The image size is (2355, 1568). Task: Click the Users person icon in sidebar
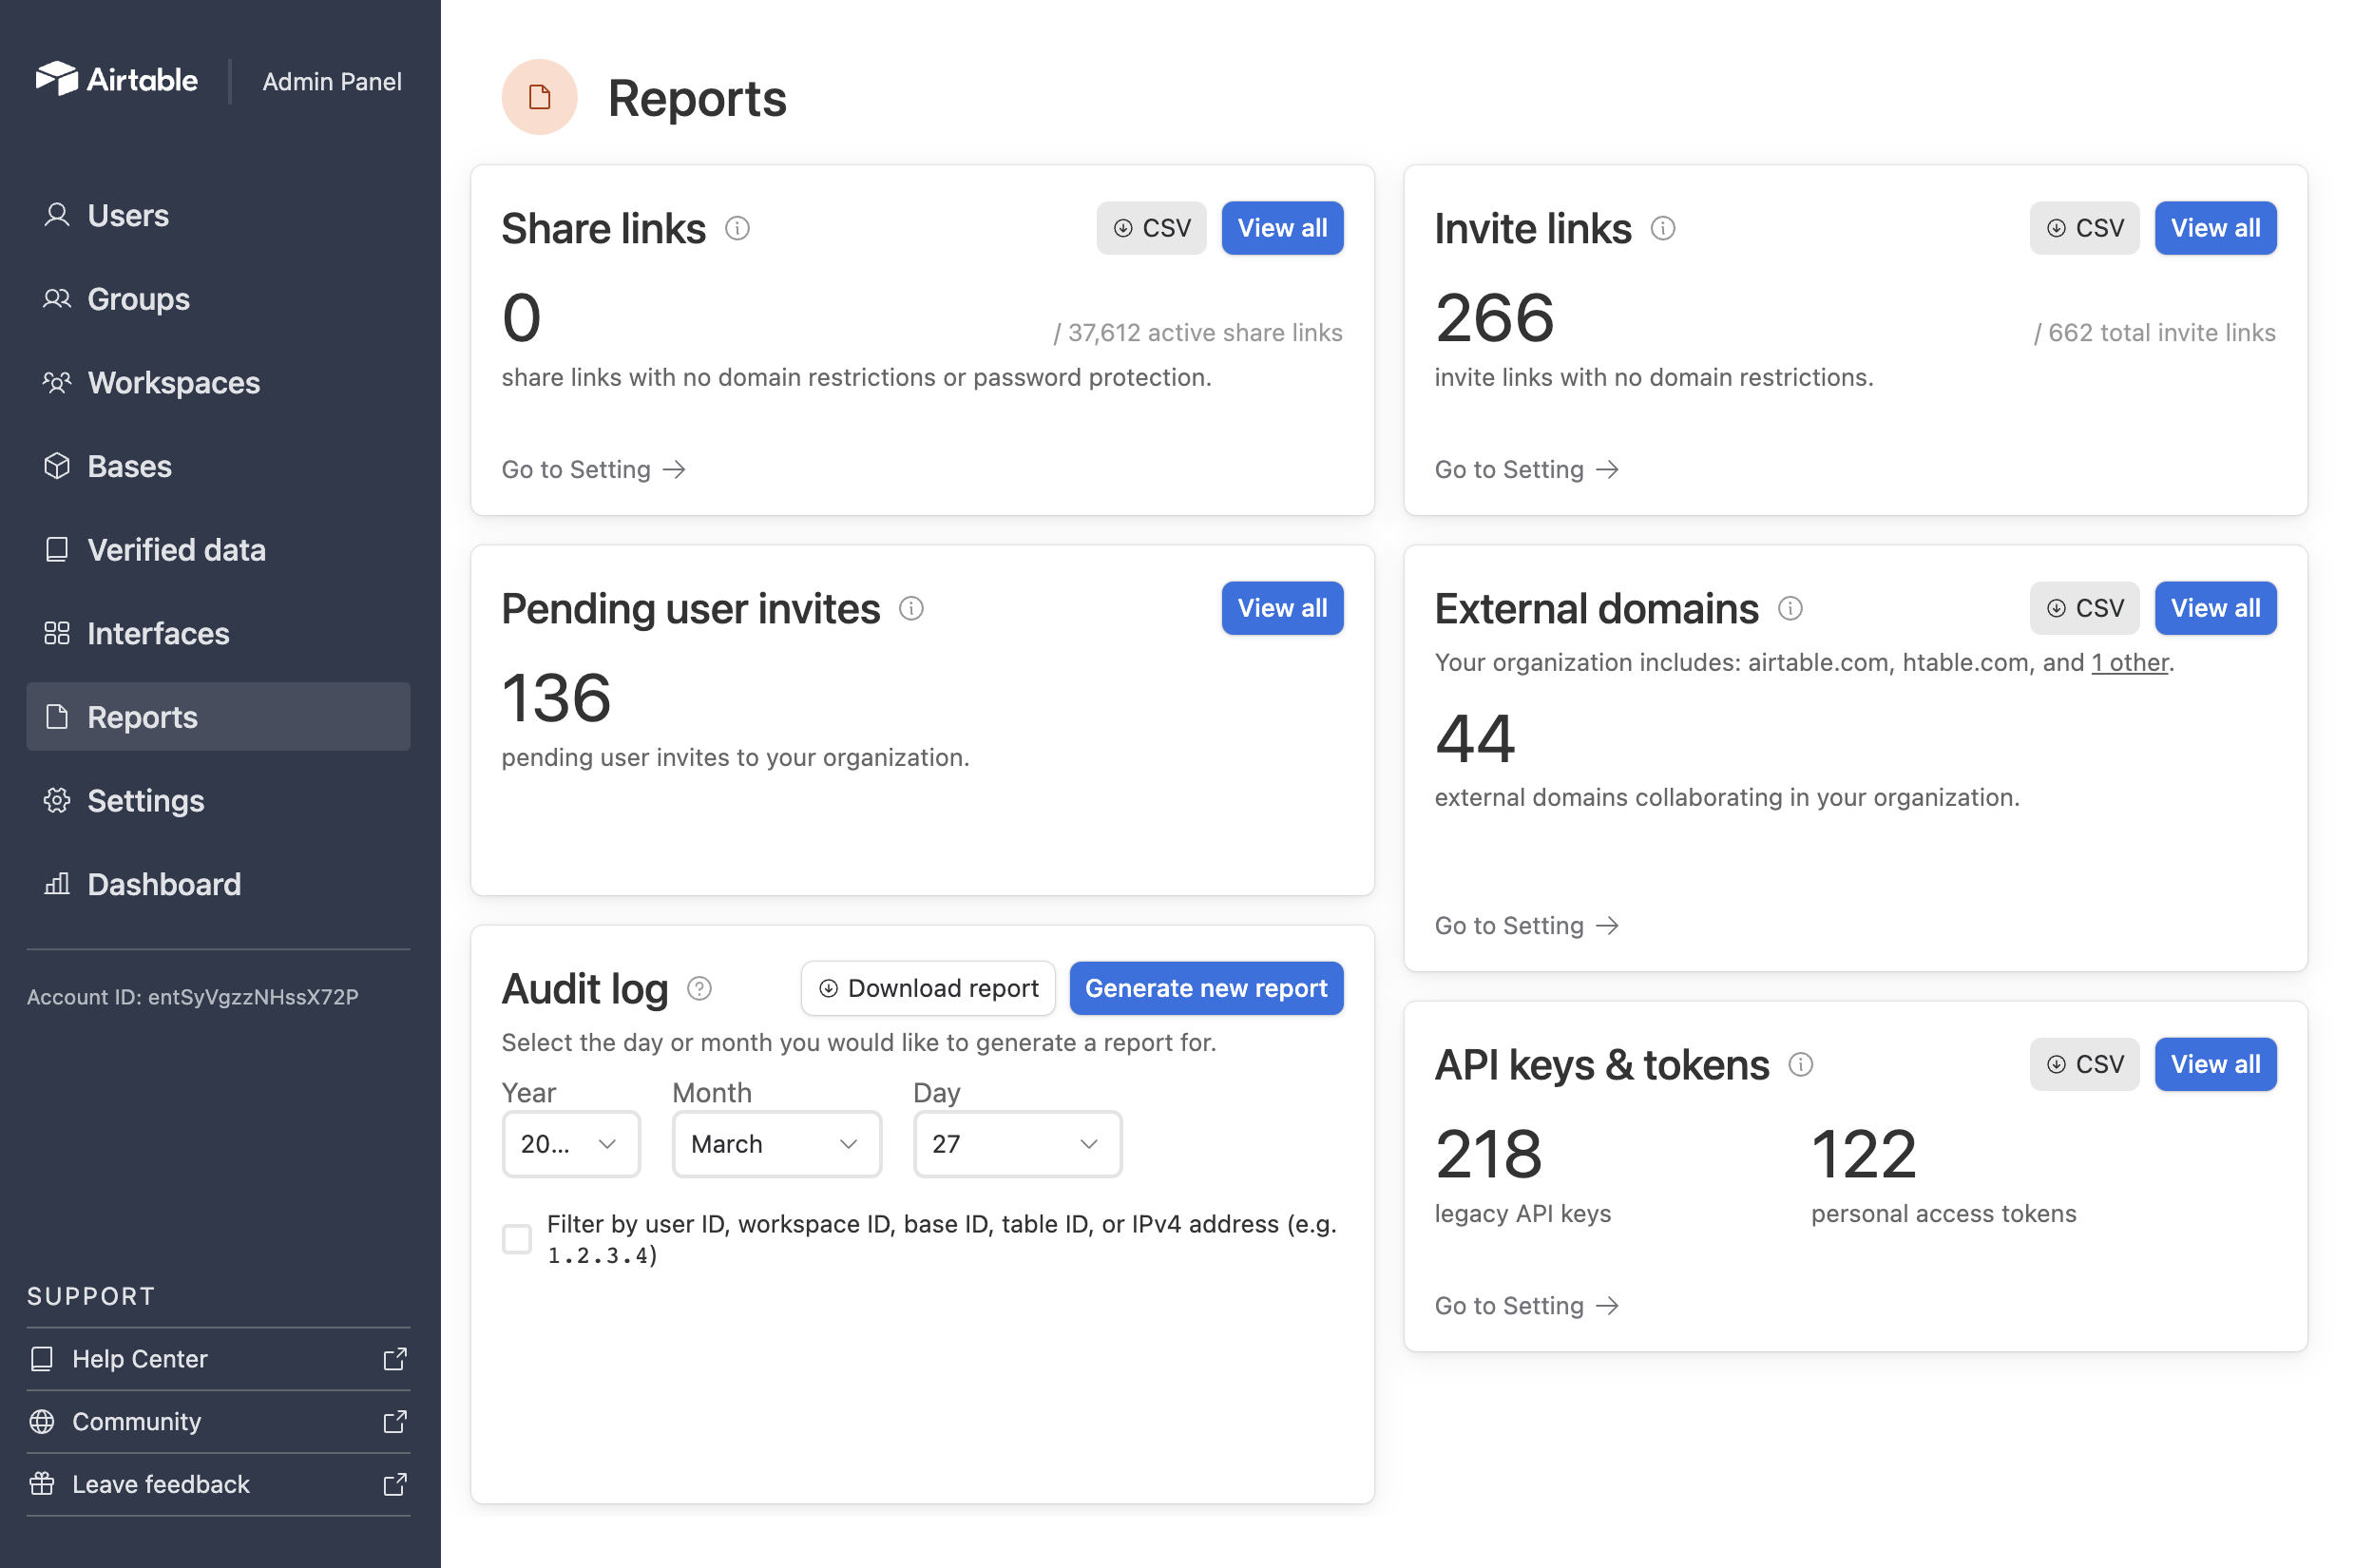pyautogui.click(x=57, y=215)
